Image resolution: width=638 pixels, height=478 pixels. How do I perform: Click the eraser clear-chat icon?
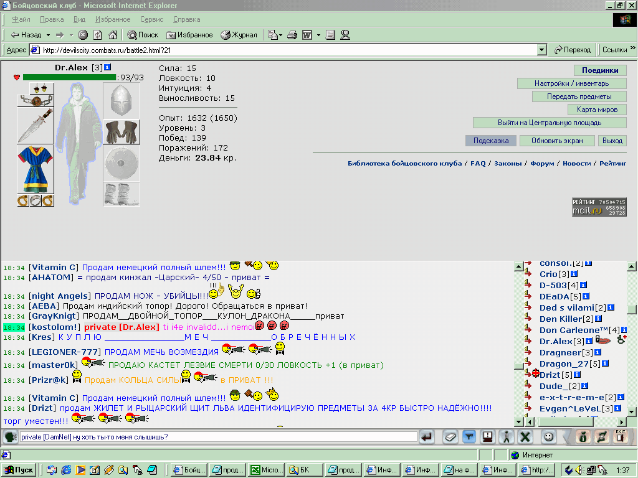click(x=450, y=438)
